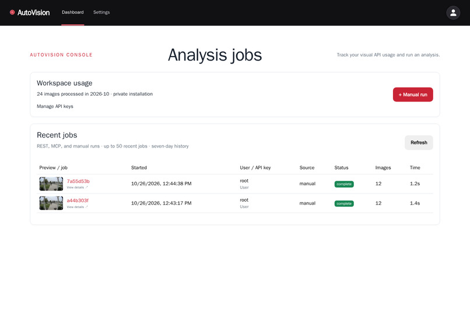
Task: View details for job 7a55d53b
Action: point(77,188)
